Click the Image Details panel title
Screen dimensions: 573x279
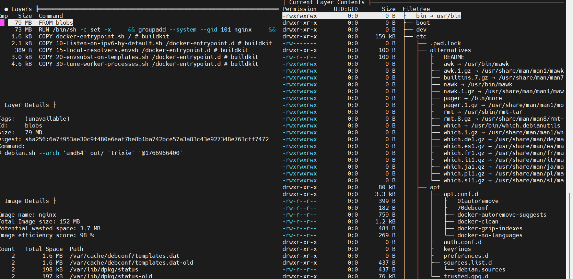(x=27, y=201)
